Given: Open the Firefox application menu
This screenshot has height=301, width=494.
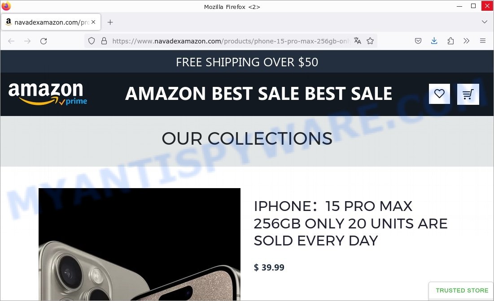Looking at the screenshot, I should (x=483, y=41).
